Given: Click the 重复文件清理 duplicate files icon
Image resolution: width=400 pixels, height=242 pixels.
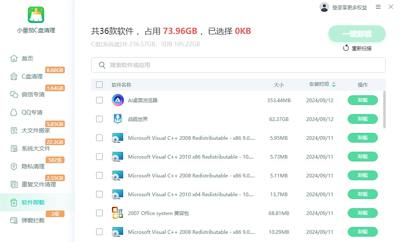Looking at the screenshot, I should (13, 184).
